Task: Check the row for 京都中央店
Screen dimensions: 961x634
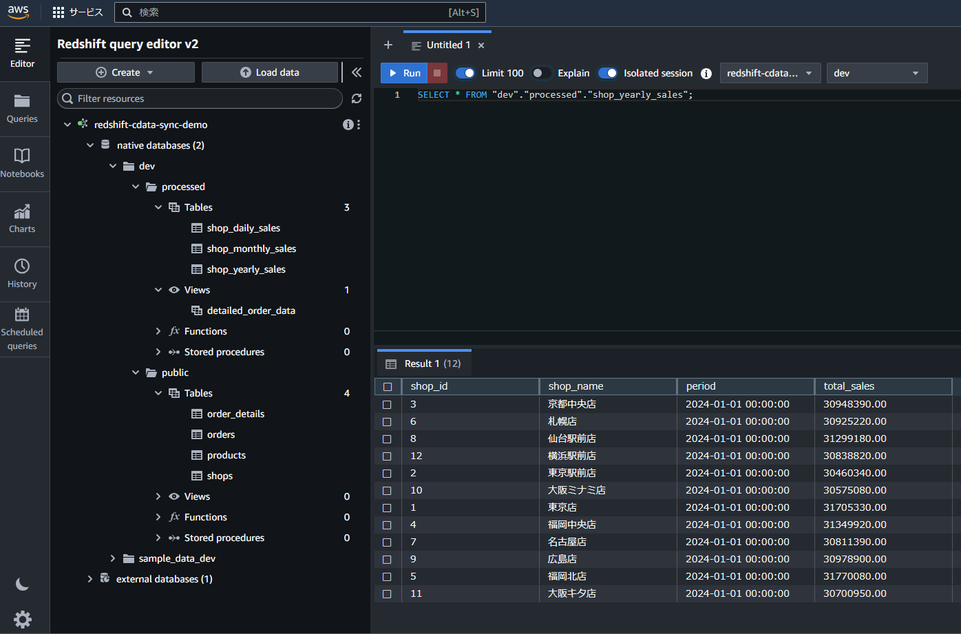Action: tap(387, 404)
